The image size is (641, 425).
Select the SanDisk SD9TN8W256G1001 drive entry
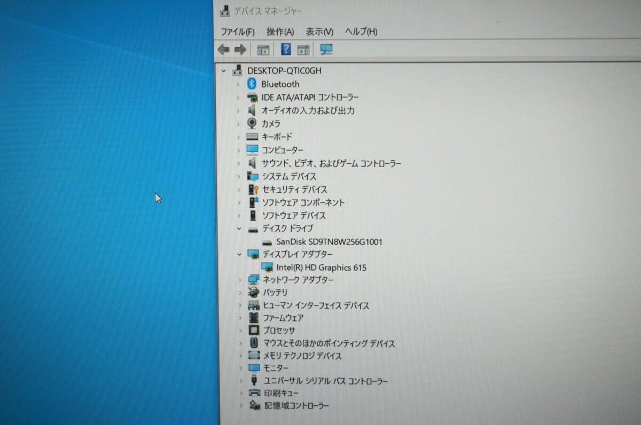(330, 242)
